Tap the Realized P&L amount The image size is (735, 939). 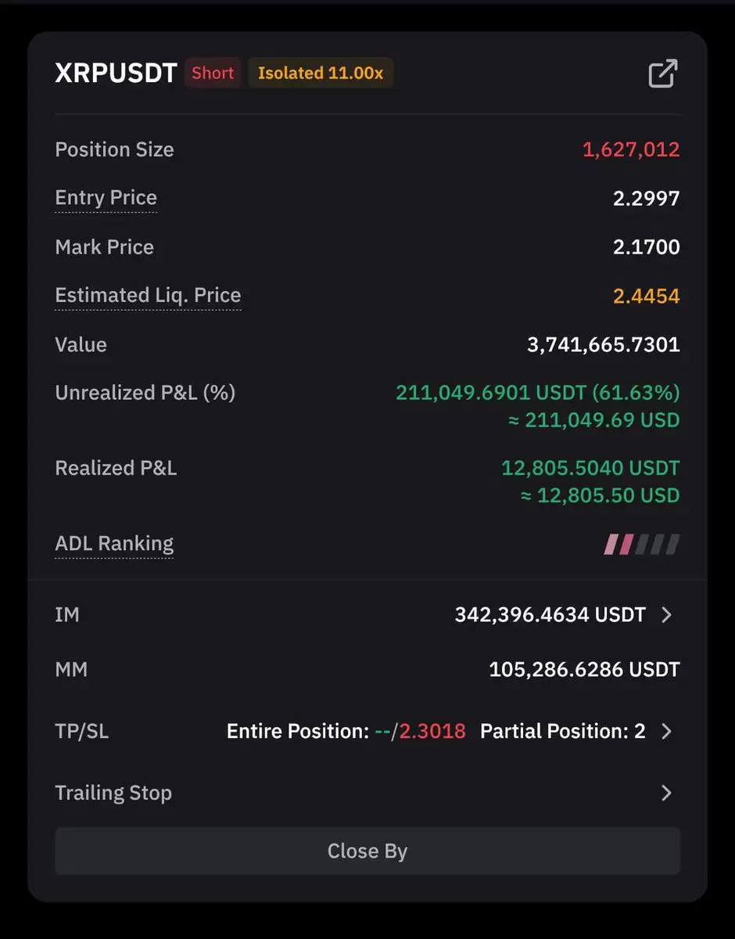tap(590, 468)
